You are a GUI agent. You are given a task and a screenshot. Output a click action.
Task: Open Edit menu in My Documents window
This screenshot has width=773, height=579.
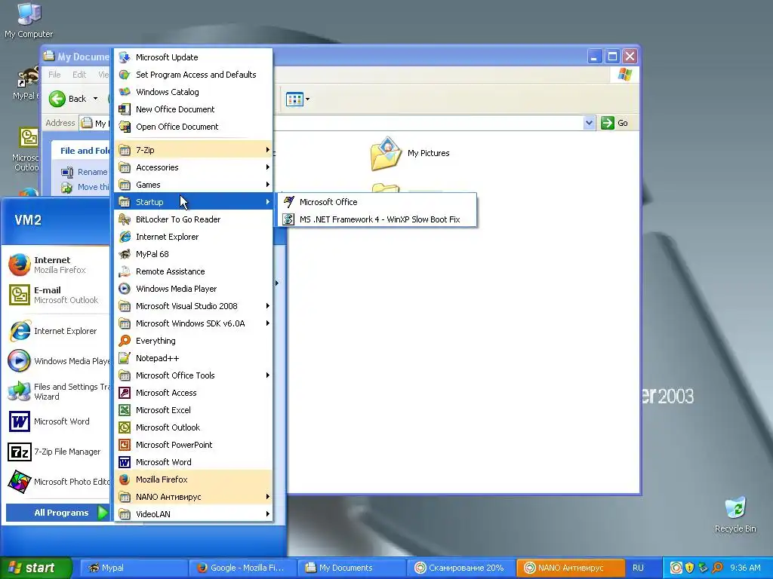point(79,75)
